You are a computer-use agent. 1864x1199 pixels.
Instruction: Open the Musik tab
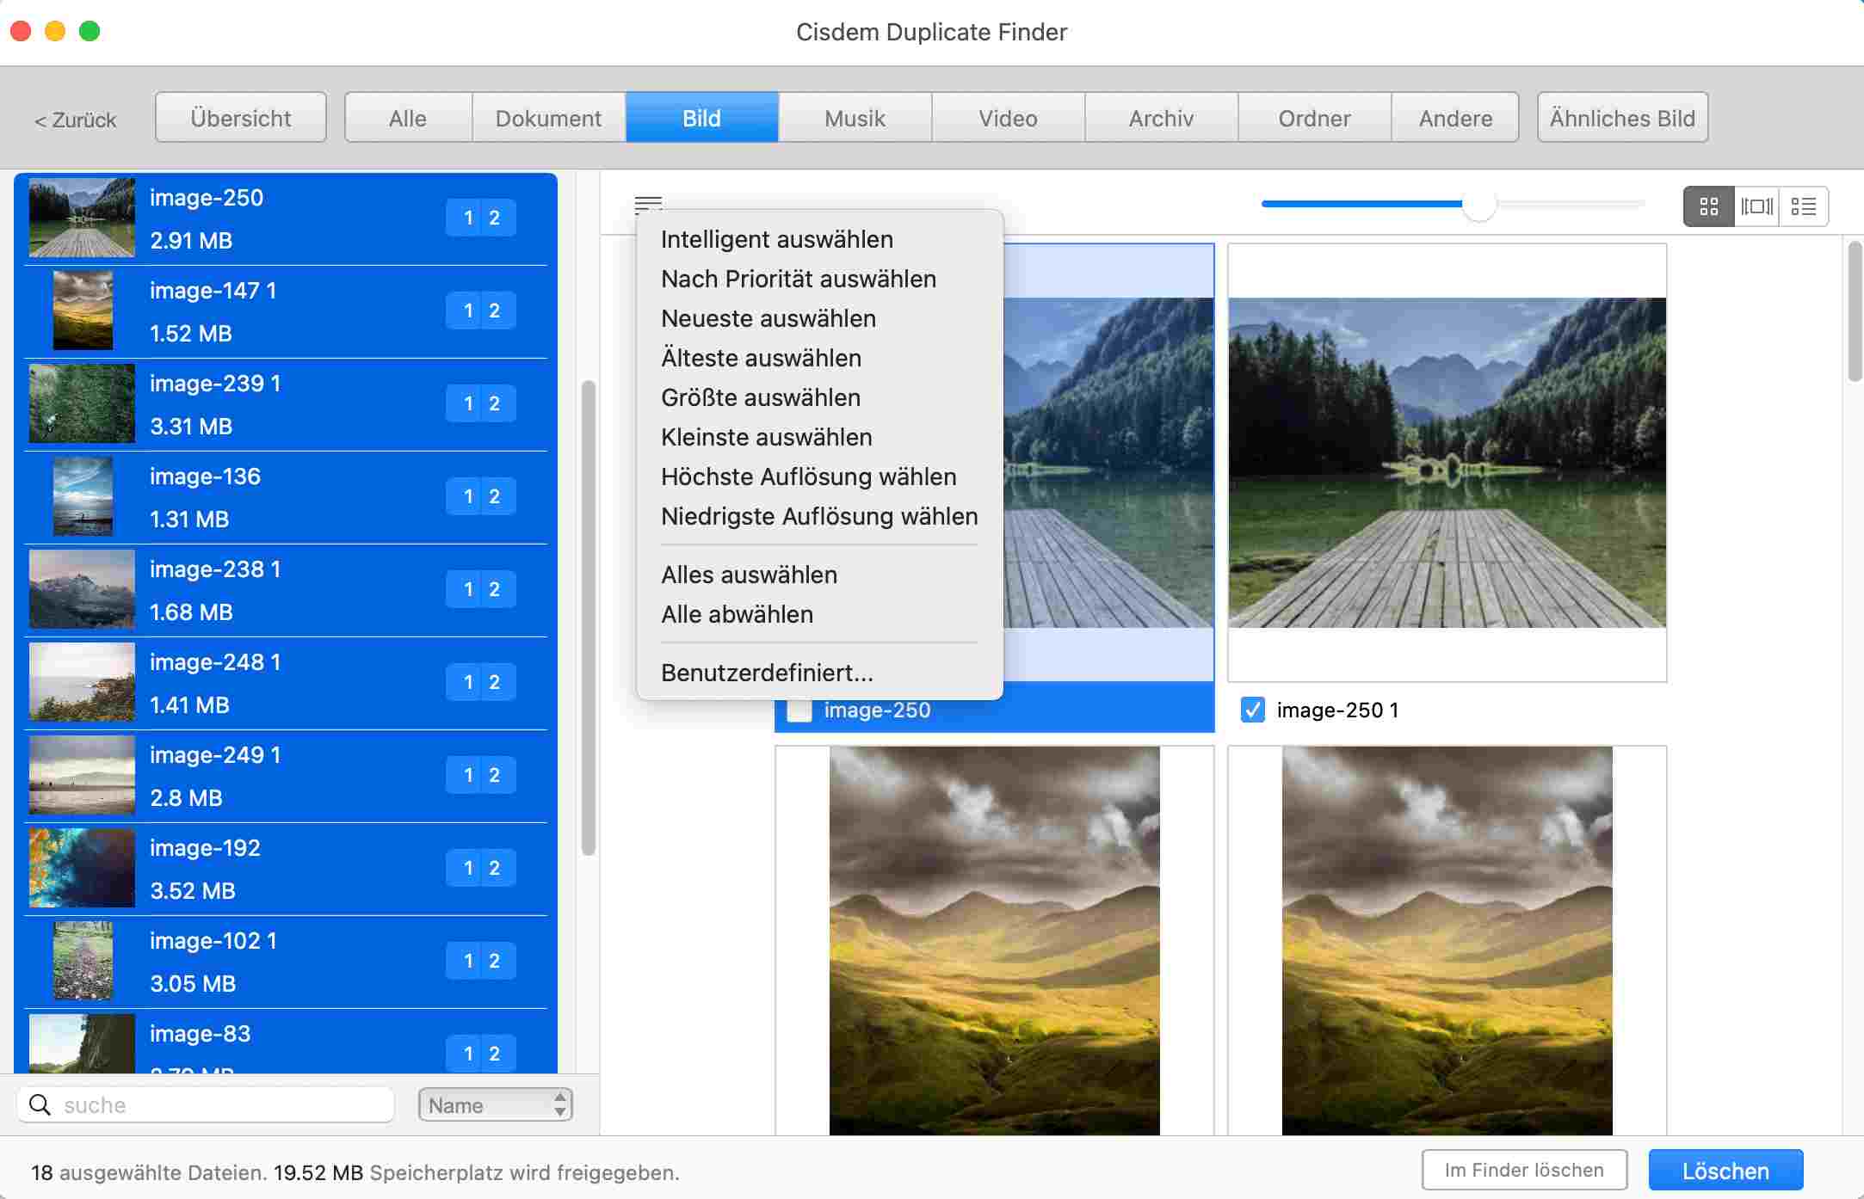pos(855,118)
